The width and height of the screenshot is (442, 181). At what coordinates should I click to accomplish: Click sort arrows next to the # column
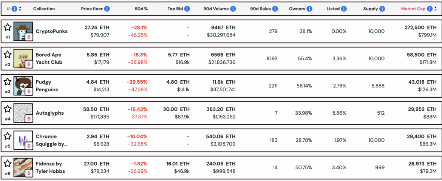click(20, 9)
